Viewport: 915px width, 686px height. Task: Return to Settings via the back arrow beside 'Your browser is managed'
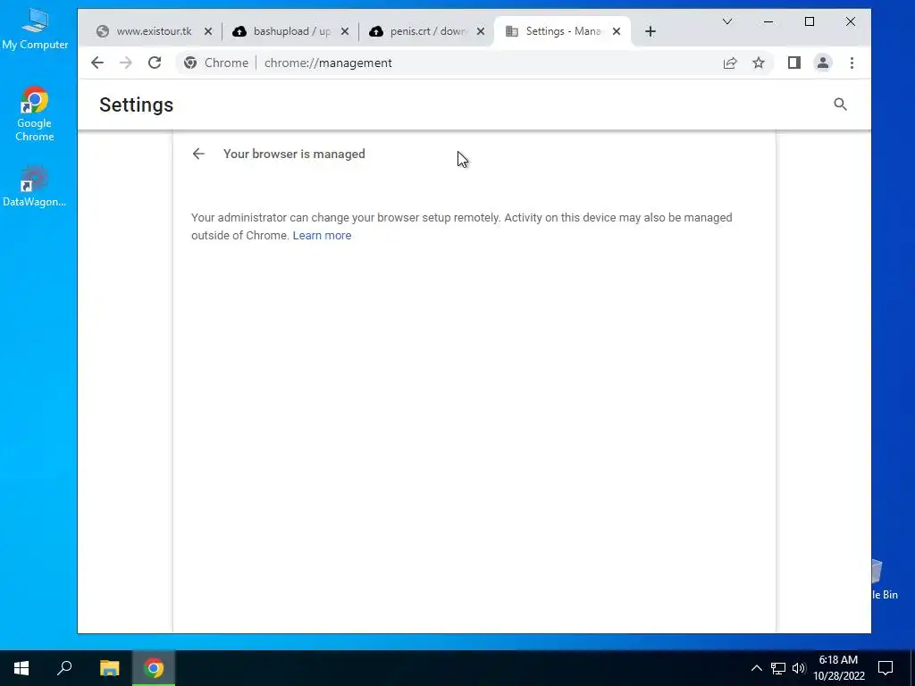(198, 154)
